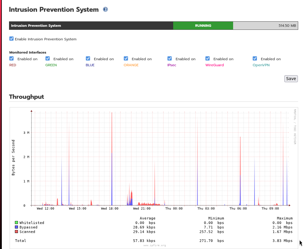The height and width of the screenshot is (249, 303).
Task: Click the Throughput section heading
Action: click(27, 97)
